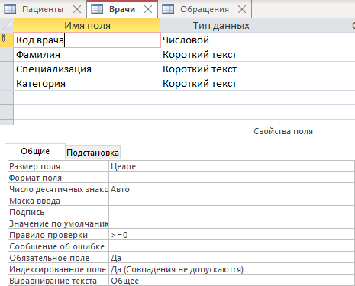Select the Фамилия field name cell
The width and height of the screenshot is (355, 286).
coord(87,54)
